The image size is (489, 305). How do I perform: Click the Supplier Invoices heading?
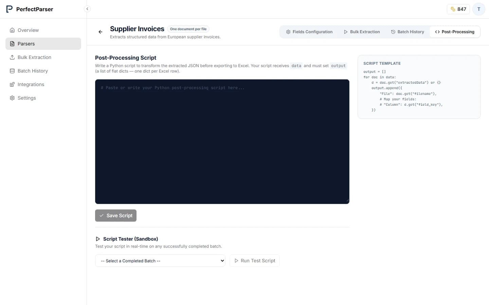coord(137,29)
